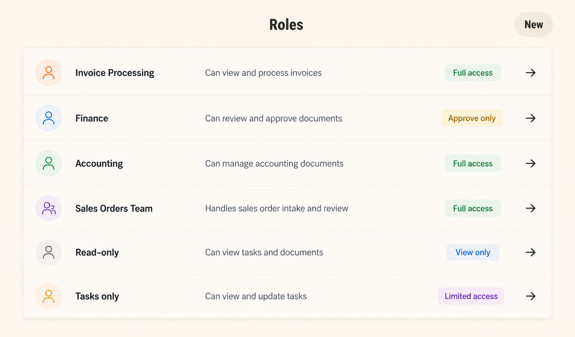Click the Read-only gray user icon

pyautogui.click(x=48, y=252)
